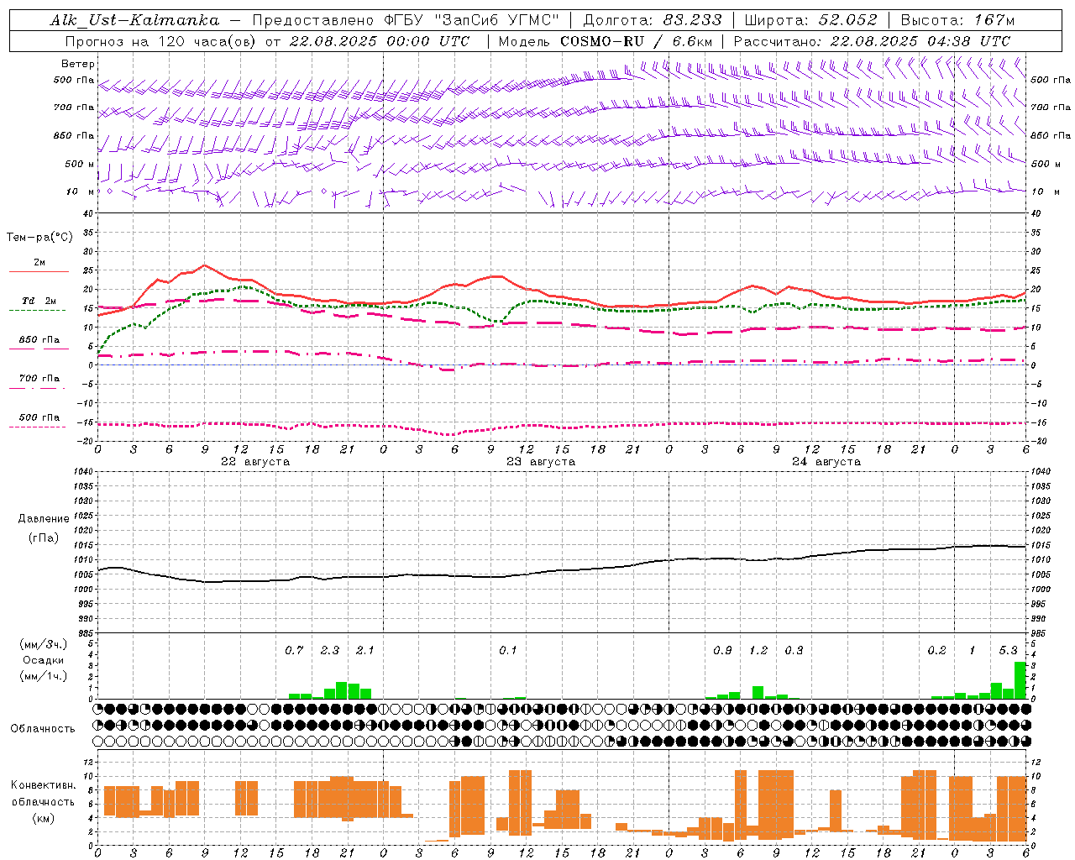Click the 0.2 precipitation total

click(x=936, y=651)
